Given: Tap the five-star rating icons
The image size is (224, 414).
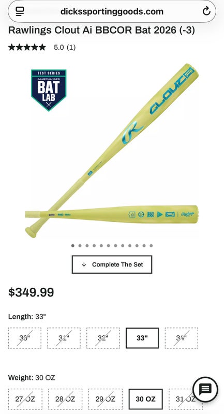Looking at the screenshot, I should (x=27, y=48).
